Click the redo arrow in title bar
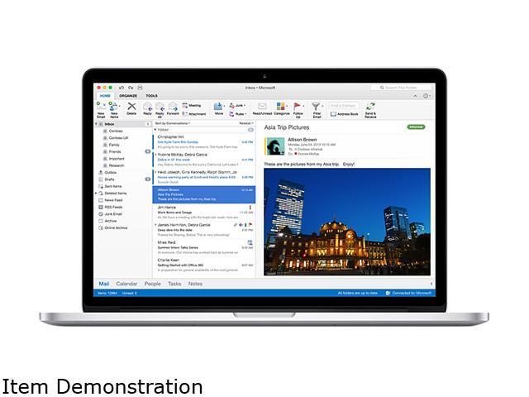This screenshot has width=529, height=397. tap(131, 88)
